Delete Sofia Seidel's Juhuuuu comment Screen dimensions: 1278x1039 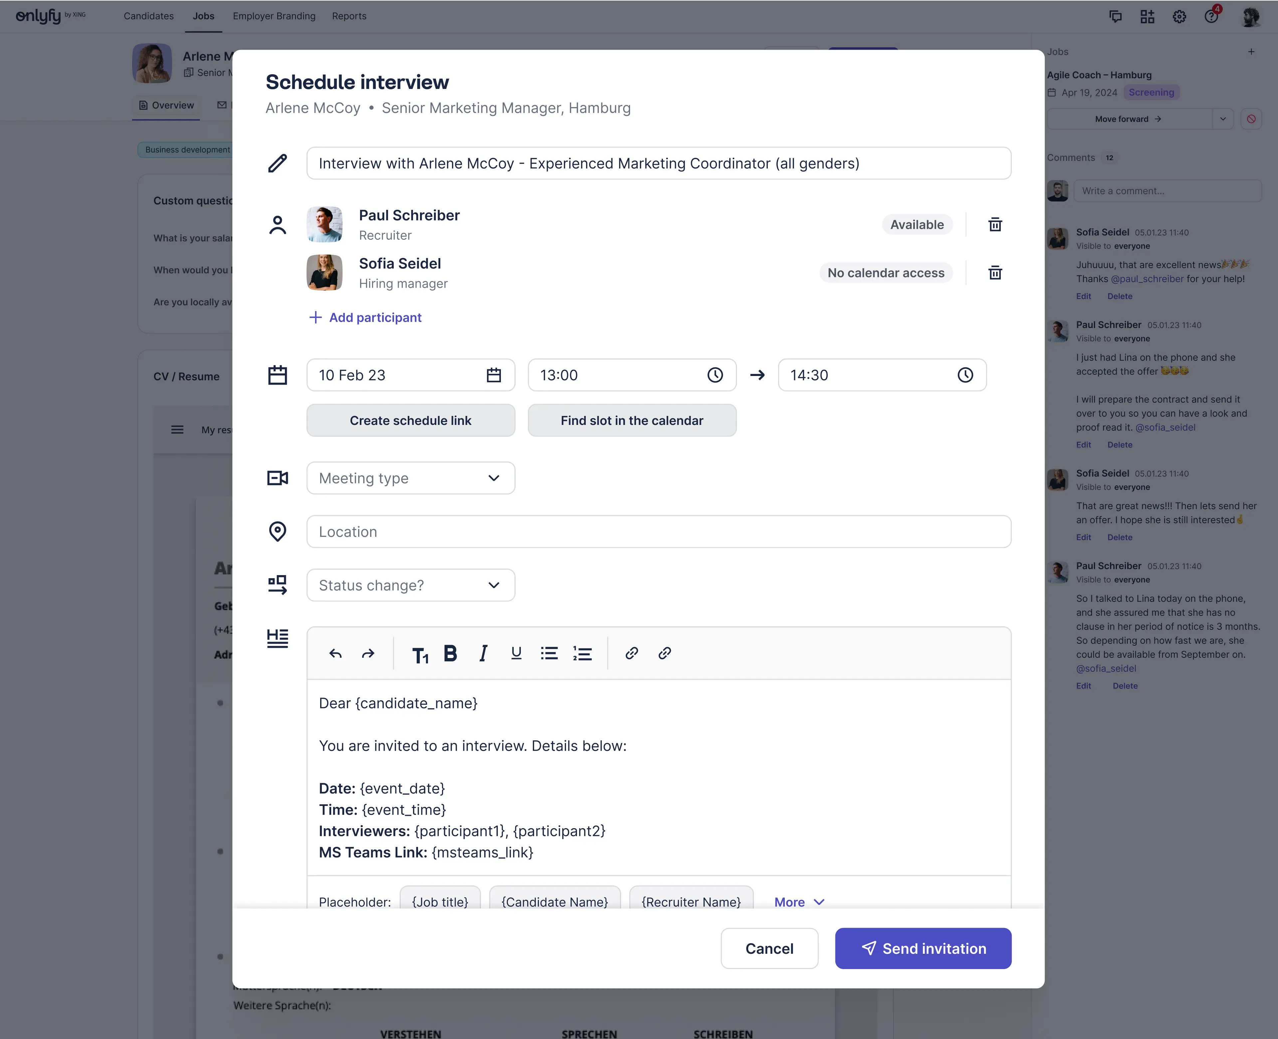point(1120,296)
